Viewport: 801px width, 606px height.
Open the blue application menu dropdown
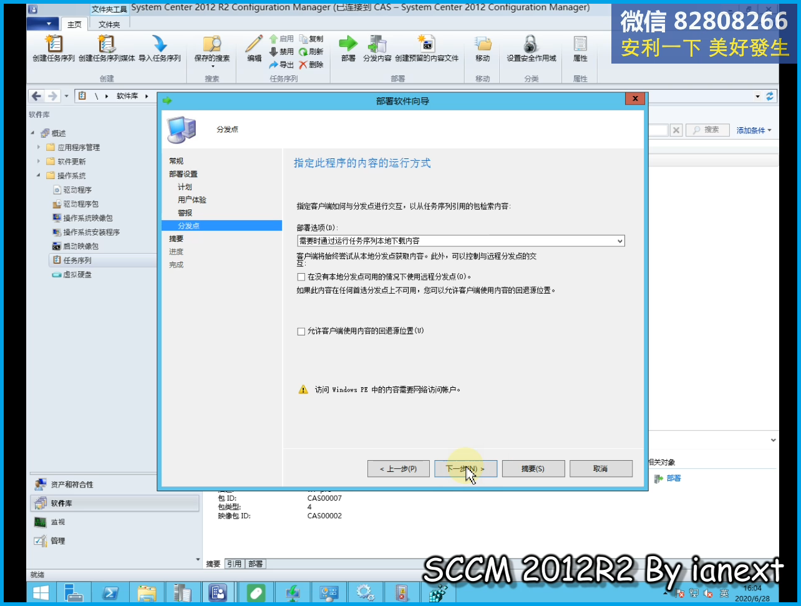43,24
